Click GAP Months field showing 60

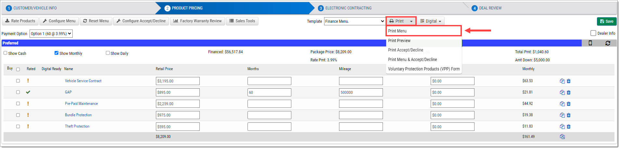269,93
